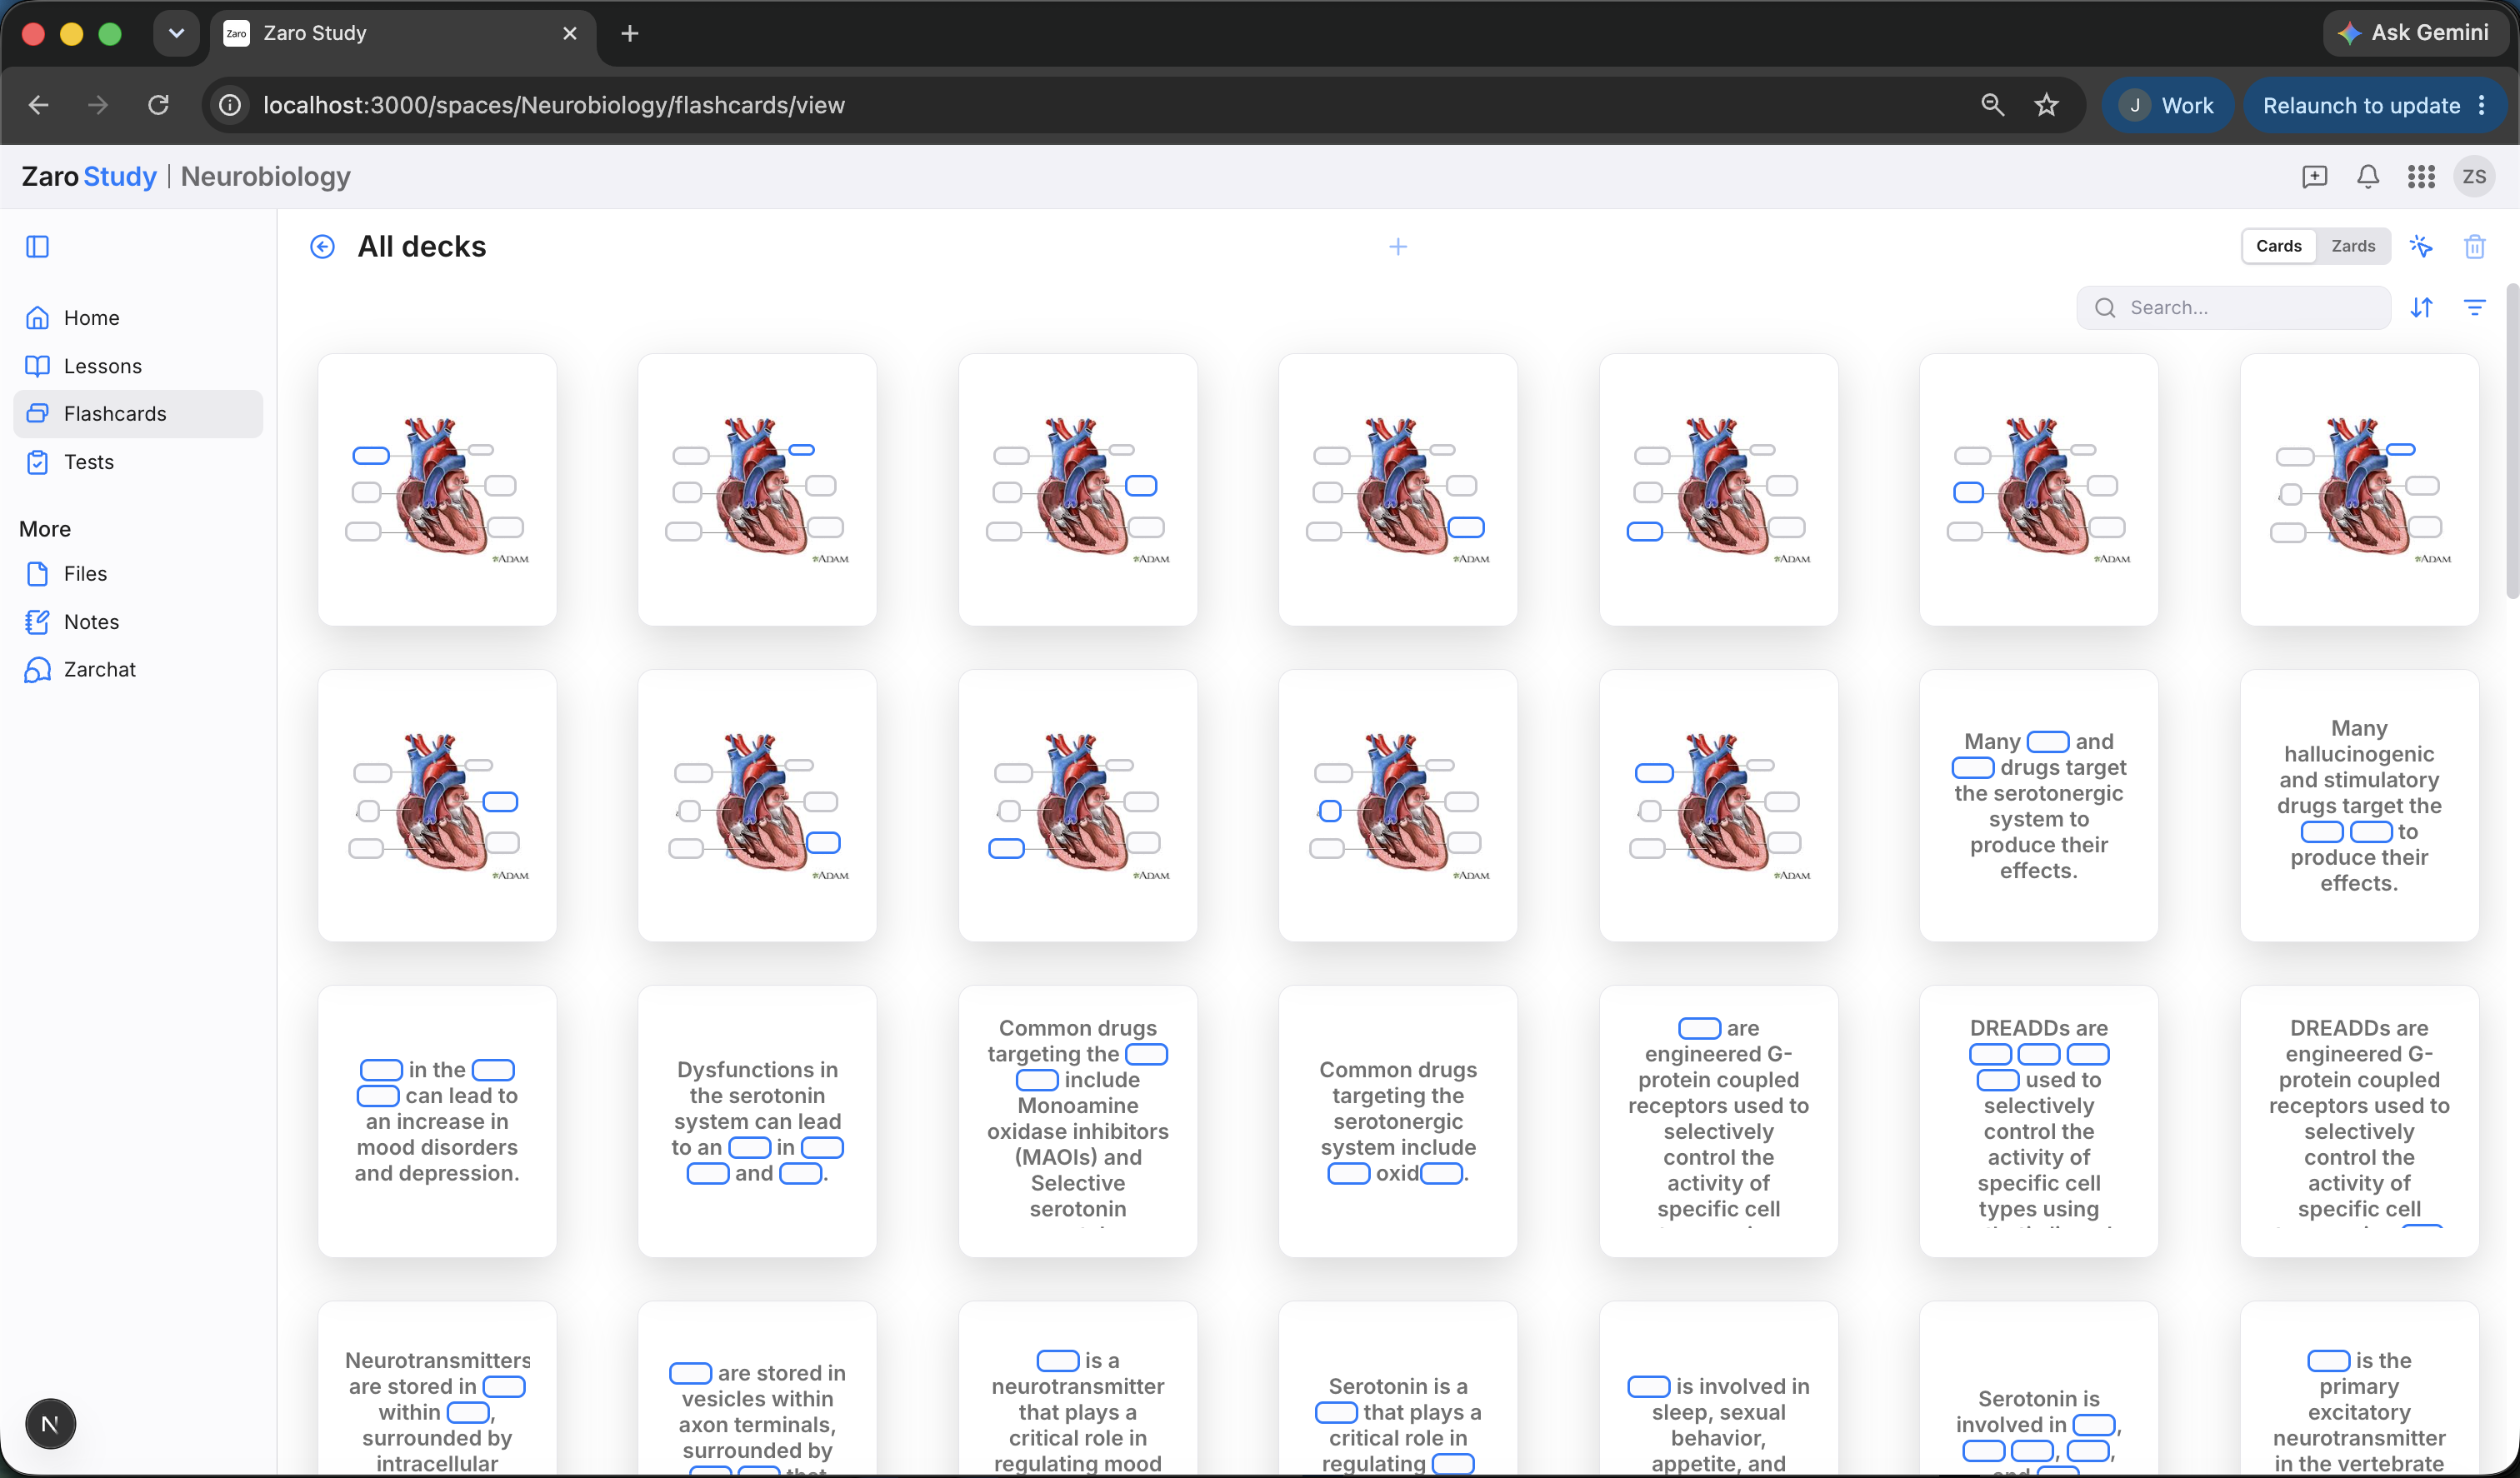Open 'is the primary excitatory neurotransmitter' card
This screenshot has width=2520, height=1478.
point(2359,1390)
